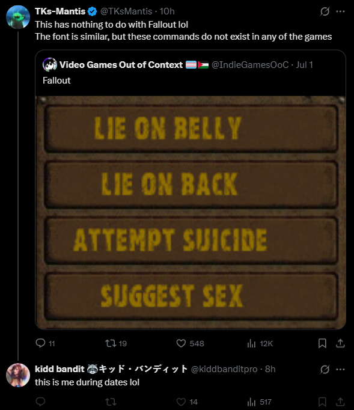Open TKs-Mantis profile avatar
Screen dimensions: 354x410
pos(18,17)
